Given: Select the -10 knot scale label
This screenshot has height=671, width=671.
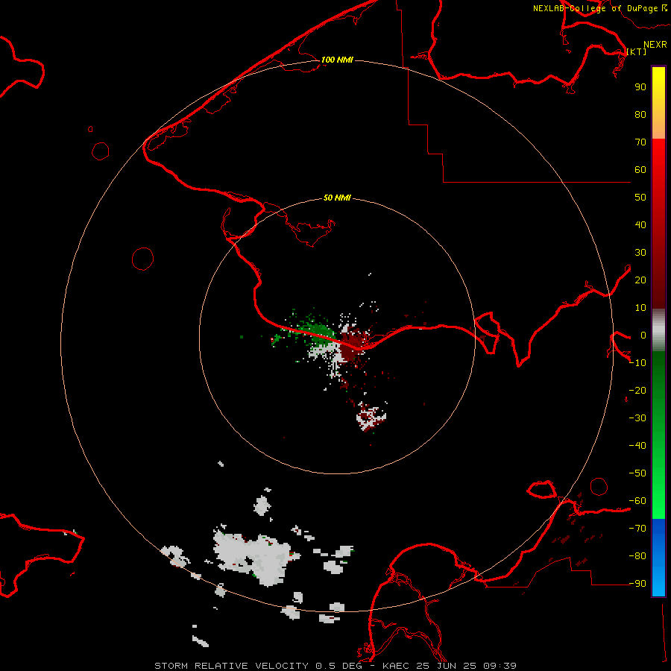Looking at the screenshot, I should [x=637, y=363].
